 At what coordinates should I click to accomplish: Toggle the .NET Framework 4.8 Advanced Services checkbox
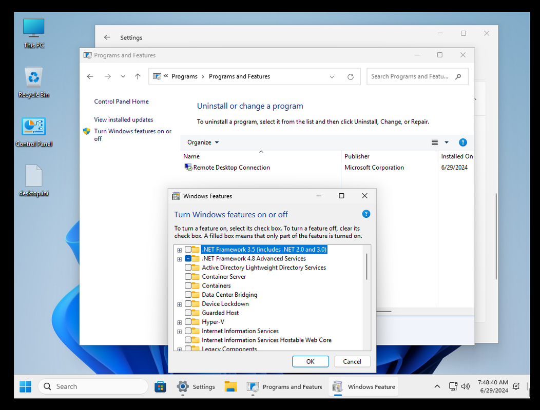point(188,258)
